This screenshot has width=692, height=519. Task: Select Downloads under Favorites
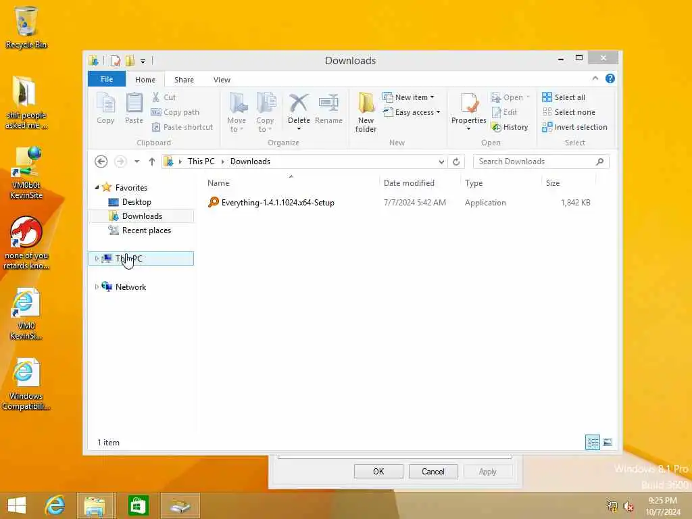click(142, 216)
